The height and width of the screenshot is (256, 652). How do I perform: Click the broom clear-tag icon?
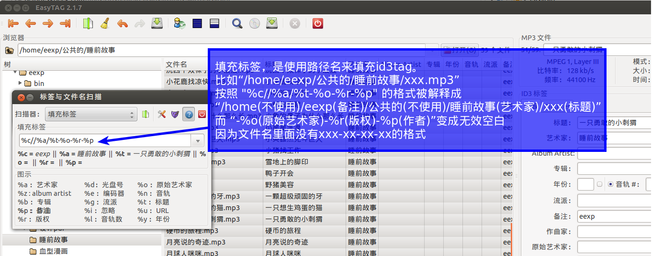tap(105, 23)
